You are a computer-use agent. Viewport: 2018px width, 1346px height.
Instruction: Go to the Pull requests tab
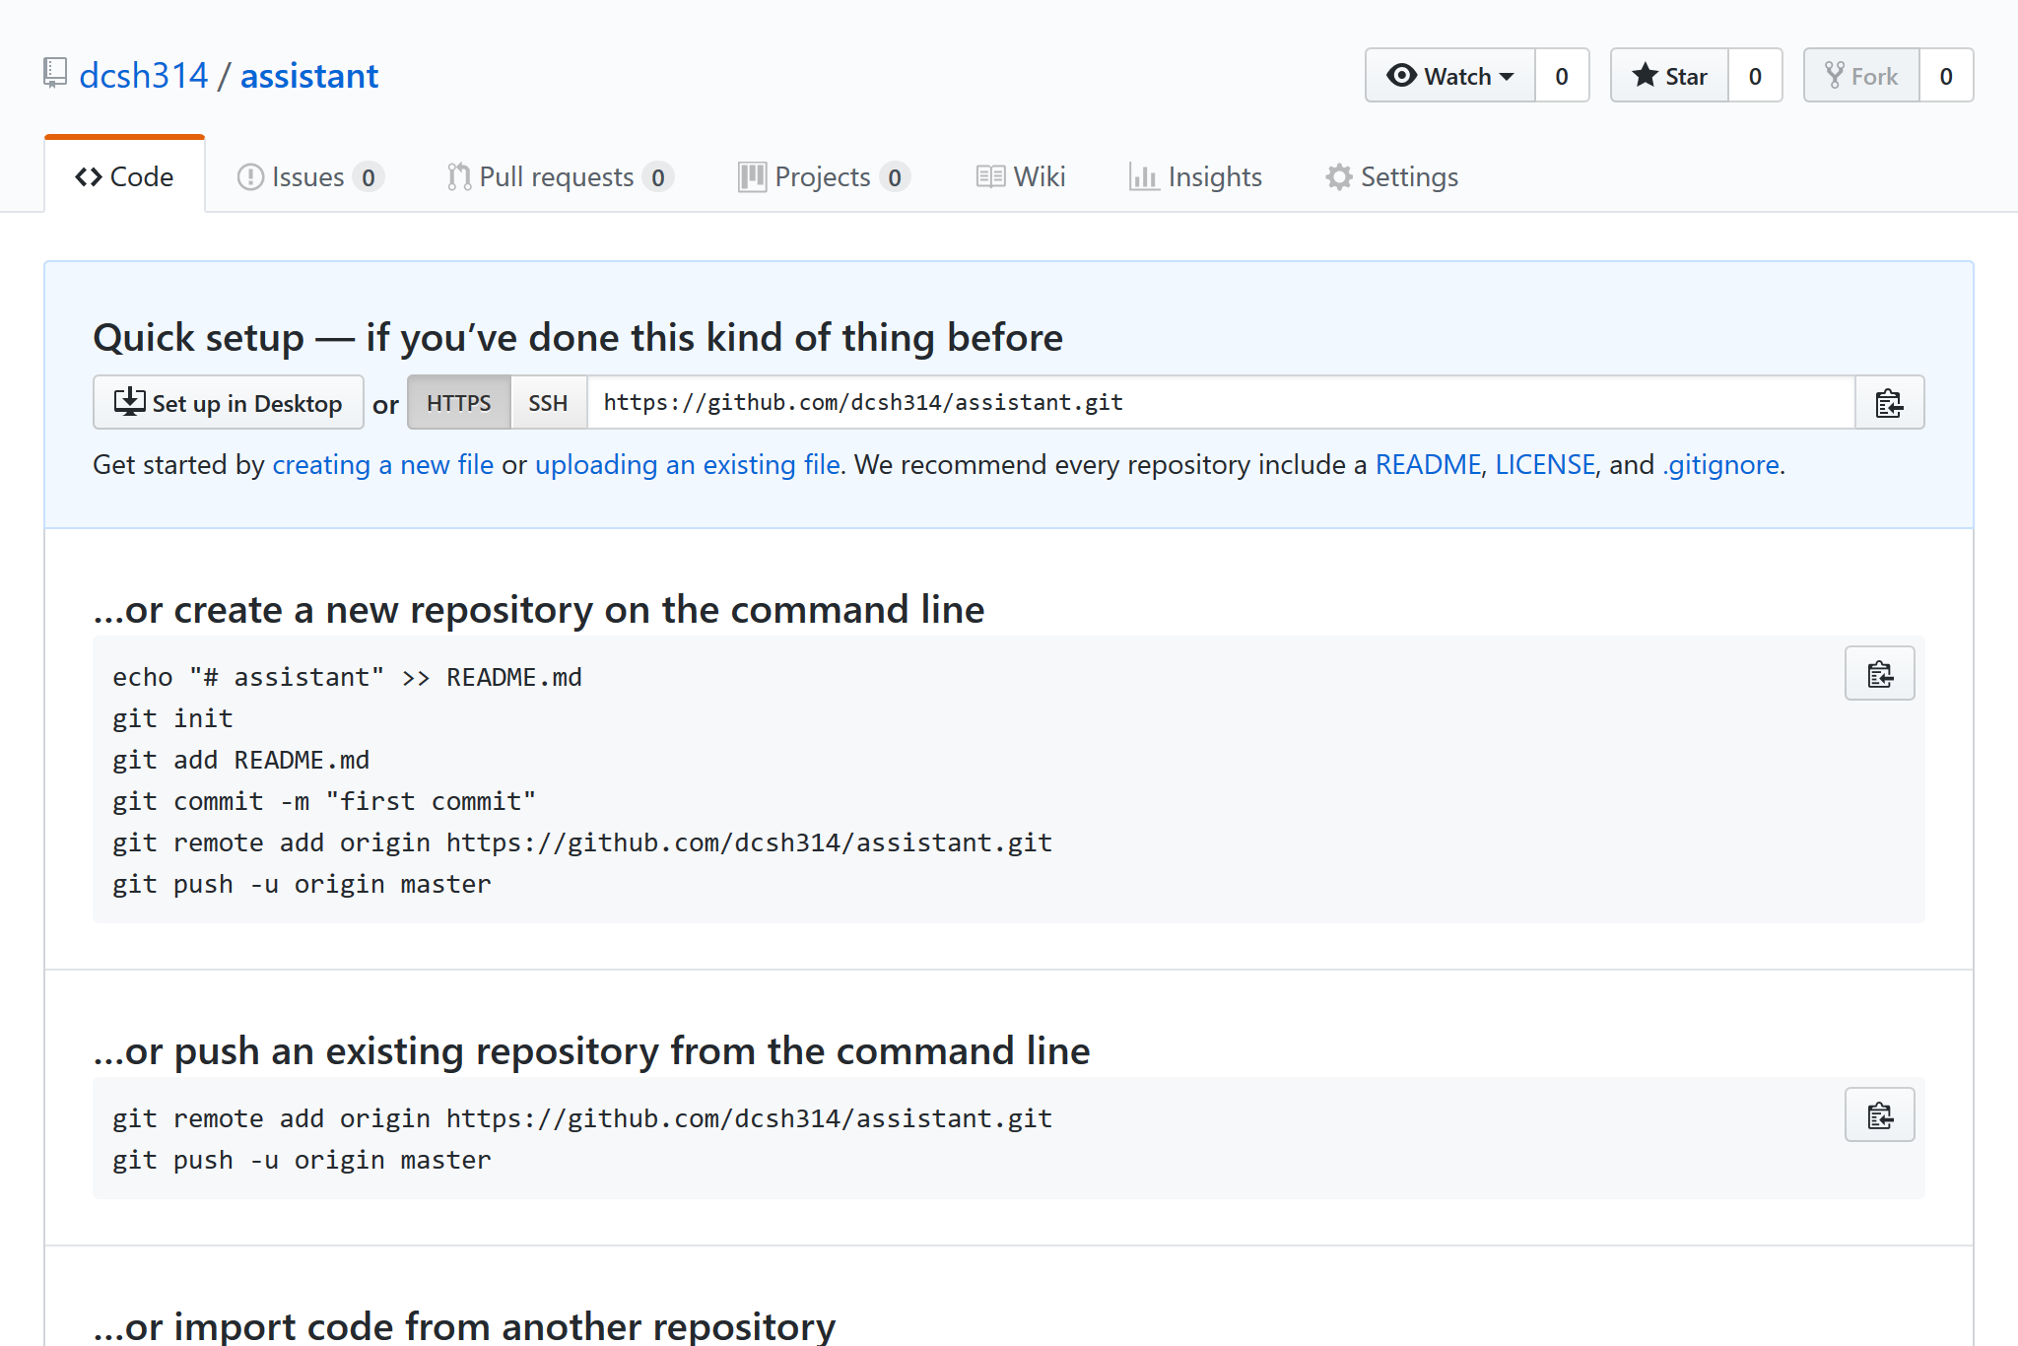coord(557,177)
